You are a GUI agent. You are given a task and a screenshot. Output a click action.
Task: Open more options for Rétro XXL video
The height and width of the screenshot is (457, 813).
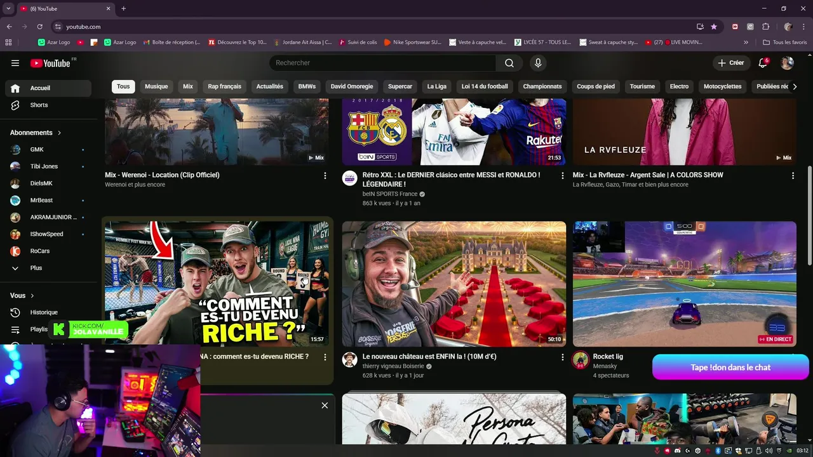click(x=562, y=175)
